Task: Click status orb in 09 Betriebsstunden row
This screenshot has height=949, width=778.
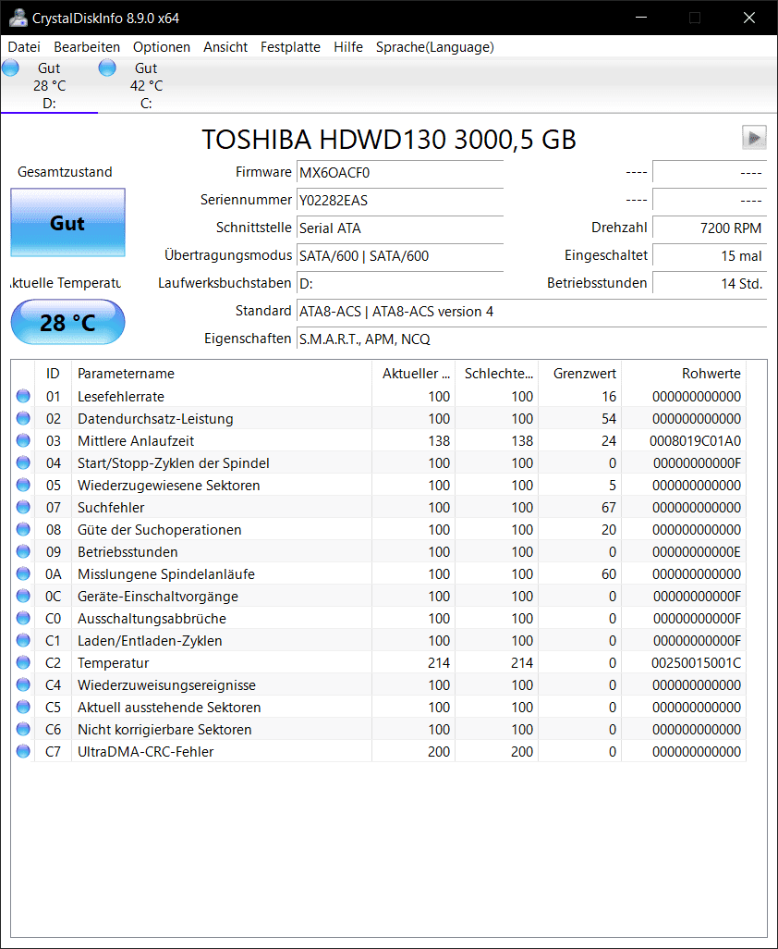Action: click(23, 551)
